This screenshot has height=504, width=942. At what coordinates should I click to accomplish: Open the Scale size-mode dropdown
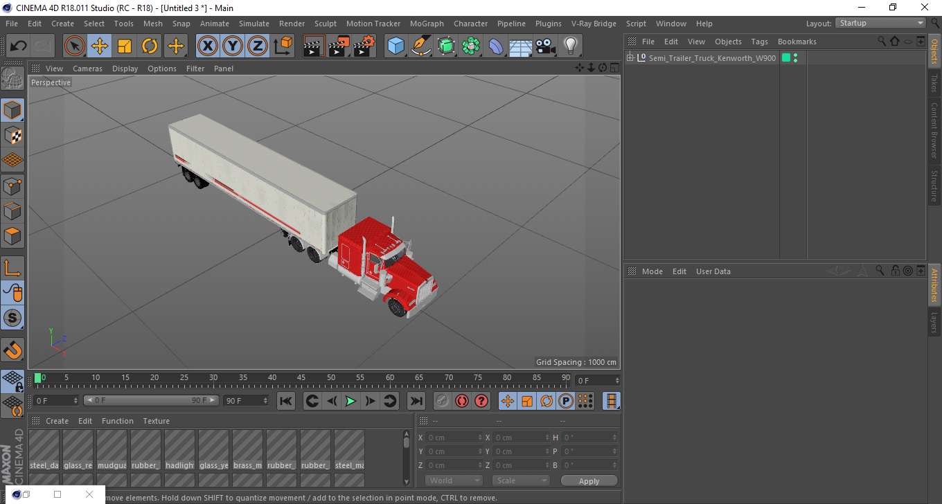tap(520, 480)
